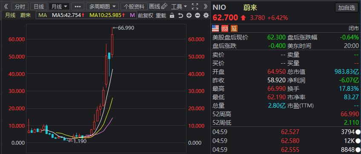Click MA5:42.754 indicator value
Screen dimensions: 361x154
(69, 15)
